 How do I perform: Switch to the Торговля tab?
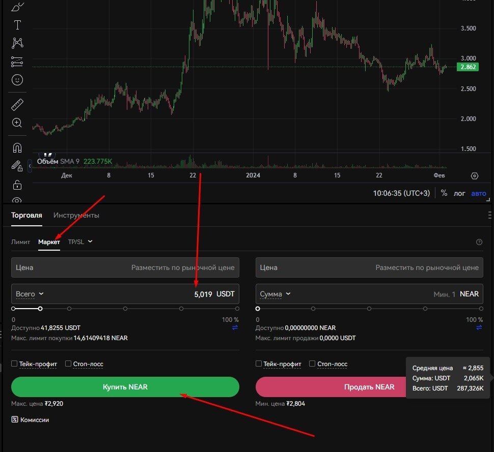point(26,215)
